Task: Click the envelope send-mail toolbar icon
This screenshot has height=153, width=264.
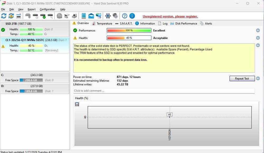Action: tap(91, 16)
